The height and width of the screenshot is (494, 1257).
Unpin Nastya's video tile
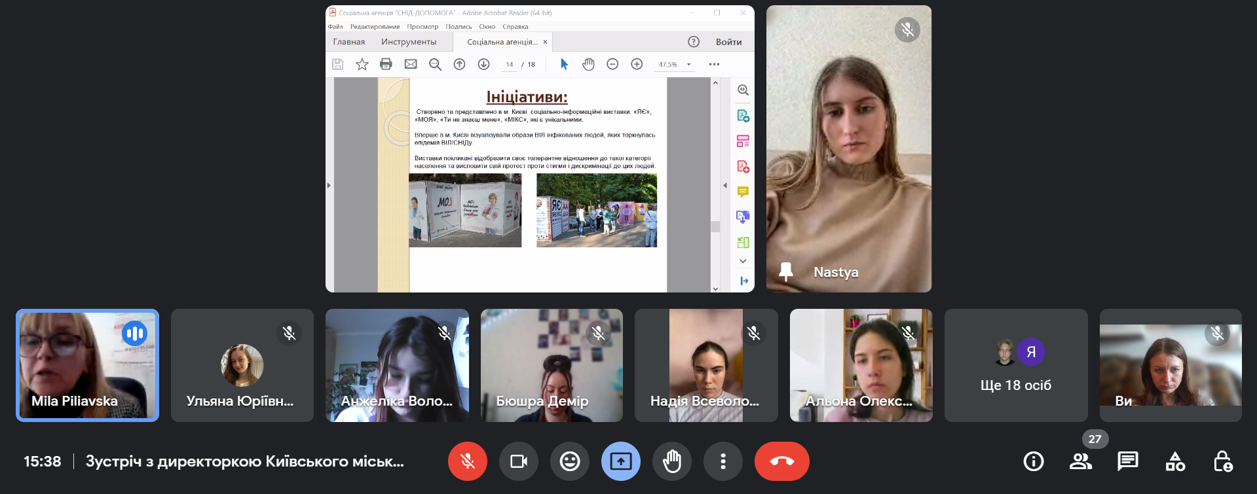(x=786, y=272)
